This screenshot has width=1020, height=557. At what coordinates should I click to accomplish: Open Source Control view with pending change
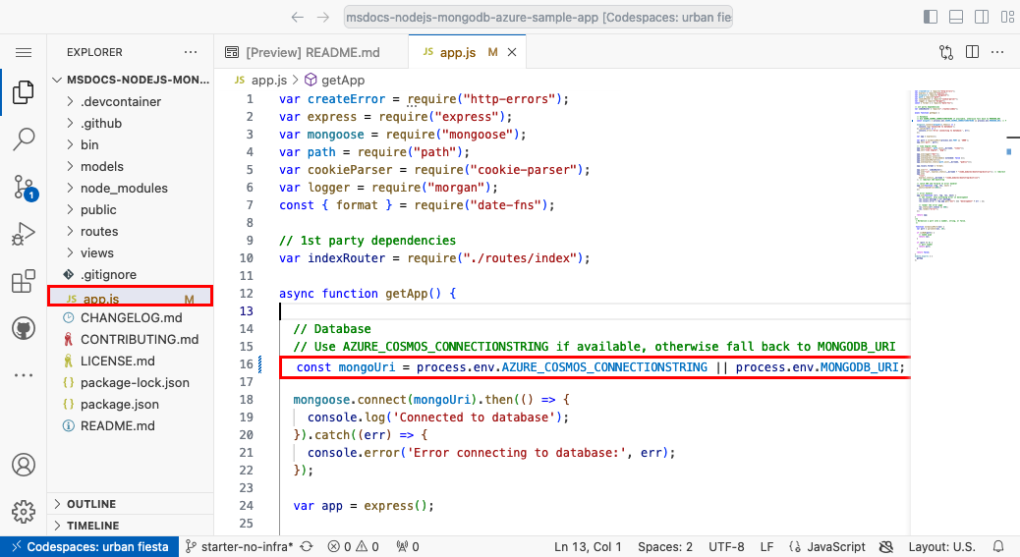click(x=24, y=187)
